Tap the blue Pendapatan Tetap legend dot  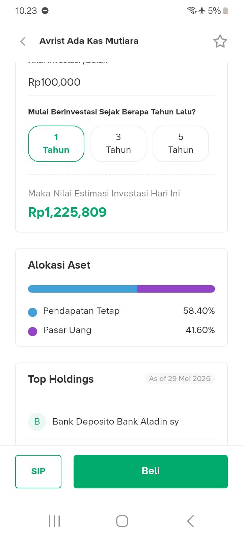pyautogui.click(x=33, y=312)
